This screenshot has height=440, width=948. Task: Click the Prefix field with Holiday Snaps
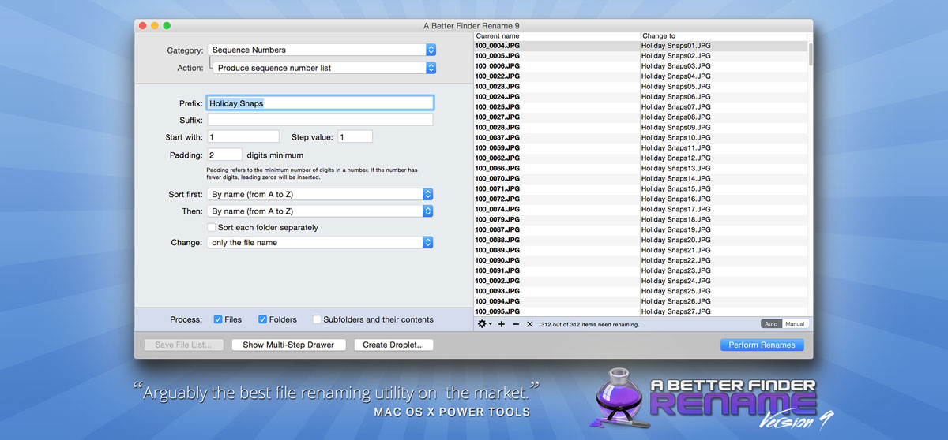[320, 103]
